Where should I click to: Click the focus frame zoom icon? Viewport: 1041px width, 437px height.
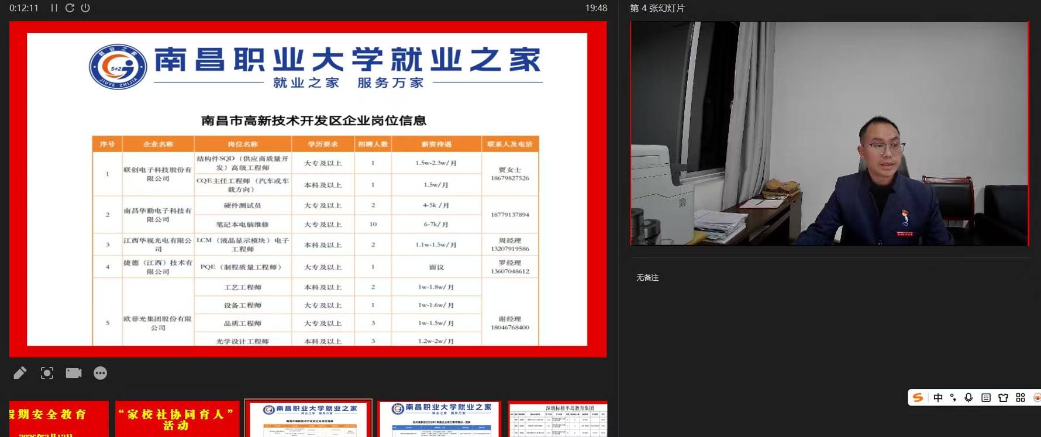point(47,373)
